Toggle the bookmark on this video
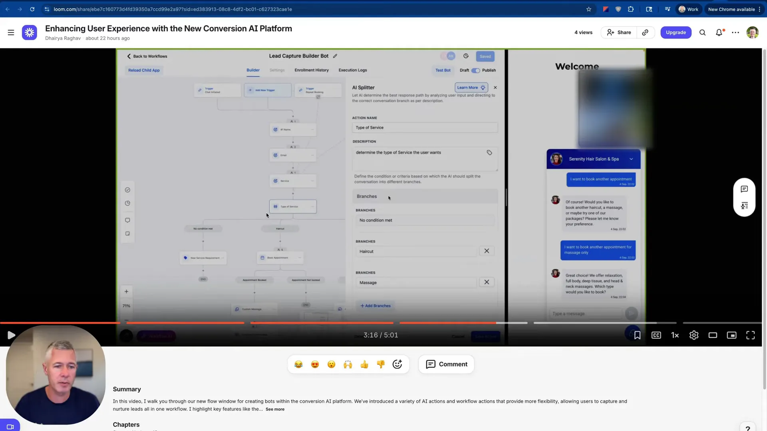Screen dimensions: 767x431 (x=637, y=335)
